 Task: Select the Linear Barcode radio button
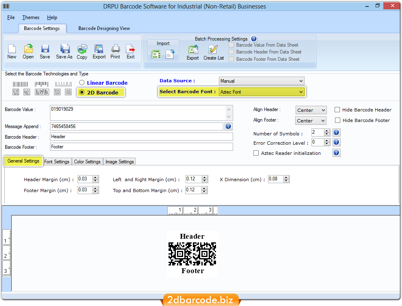pos(82,83)
